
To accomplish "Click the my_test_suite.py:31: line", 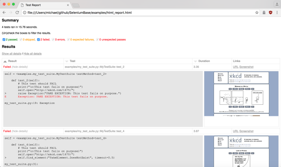I will [x=21, y=164].
